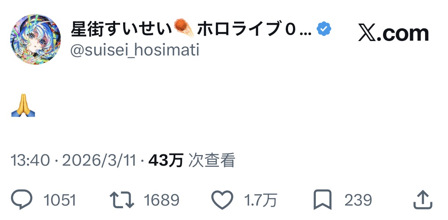Click the repost arrows icon

122,199
